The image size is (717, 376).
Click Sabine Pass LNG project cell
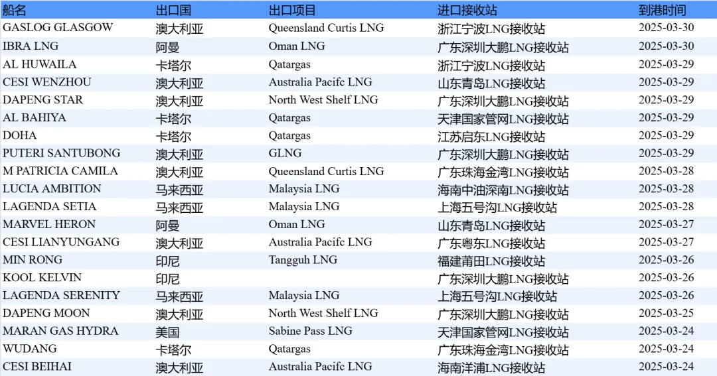tap(311, 331)
